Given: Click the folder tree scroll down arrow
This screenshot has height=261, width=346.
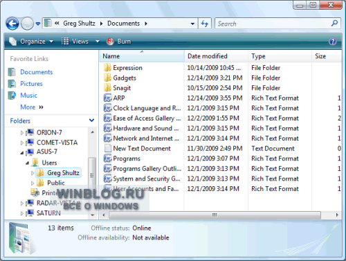Looking at the screenshot, I should pyautogui.click(x=92, y=215).
